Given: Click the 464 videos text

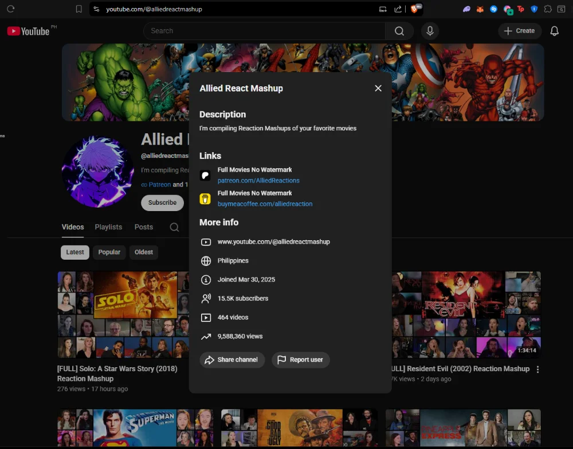Looking at the screenshot, I should 233,317.
